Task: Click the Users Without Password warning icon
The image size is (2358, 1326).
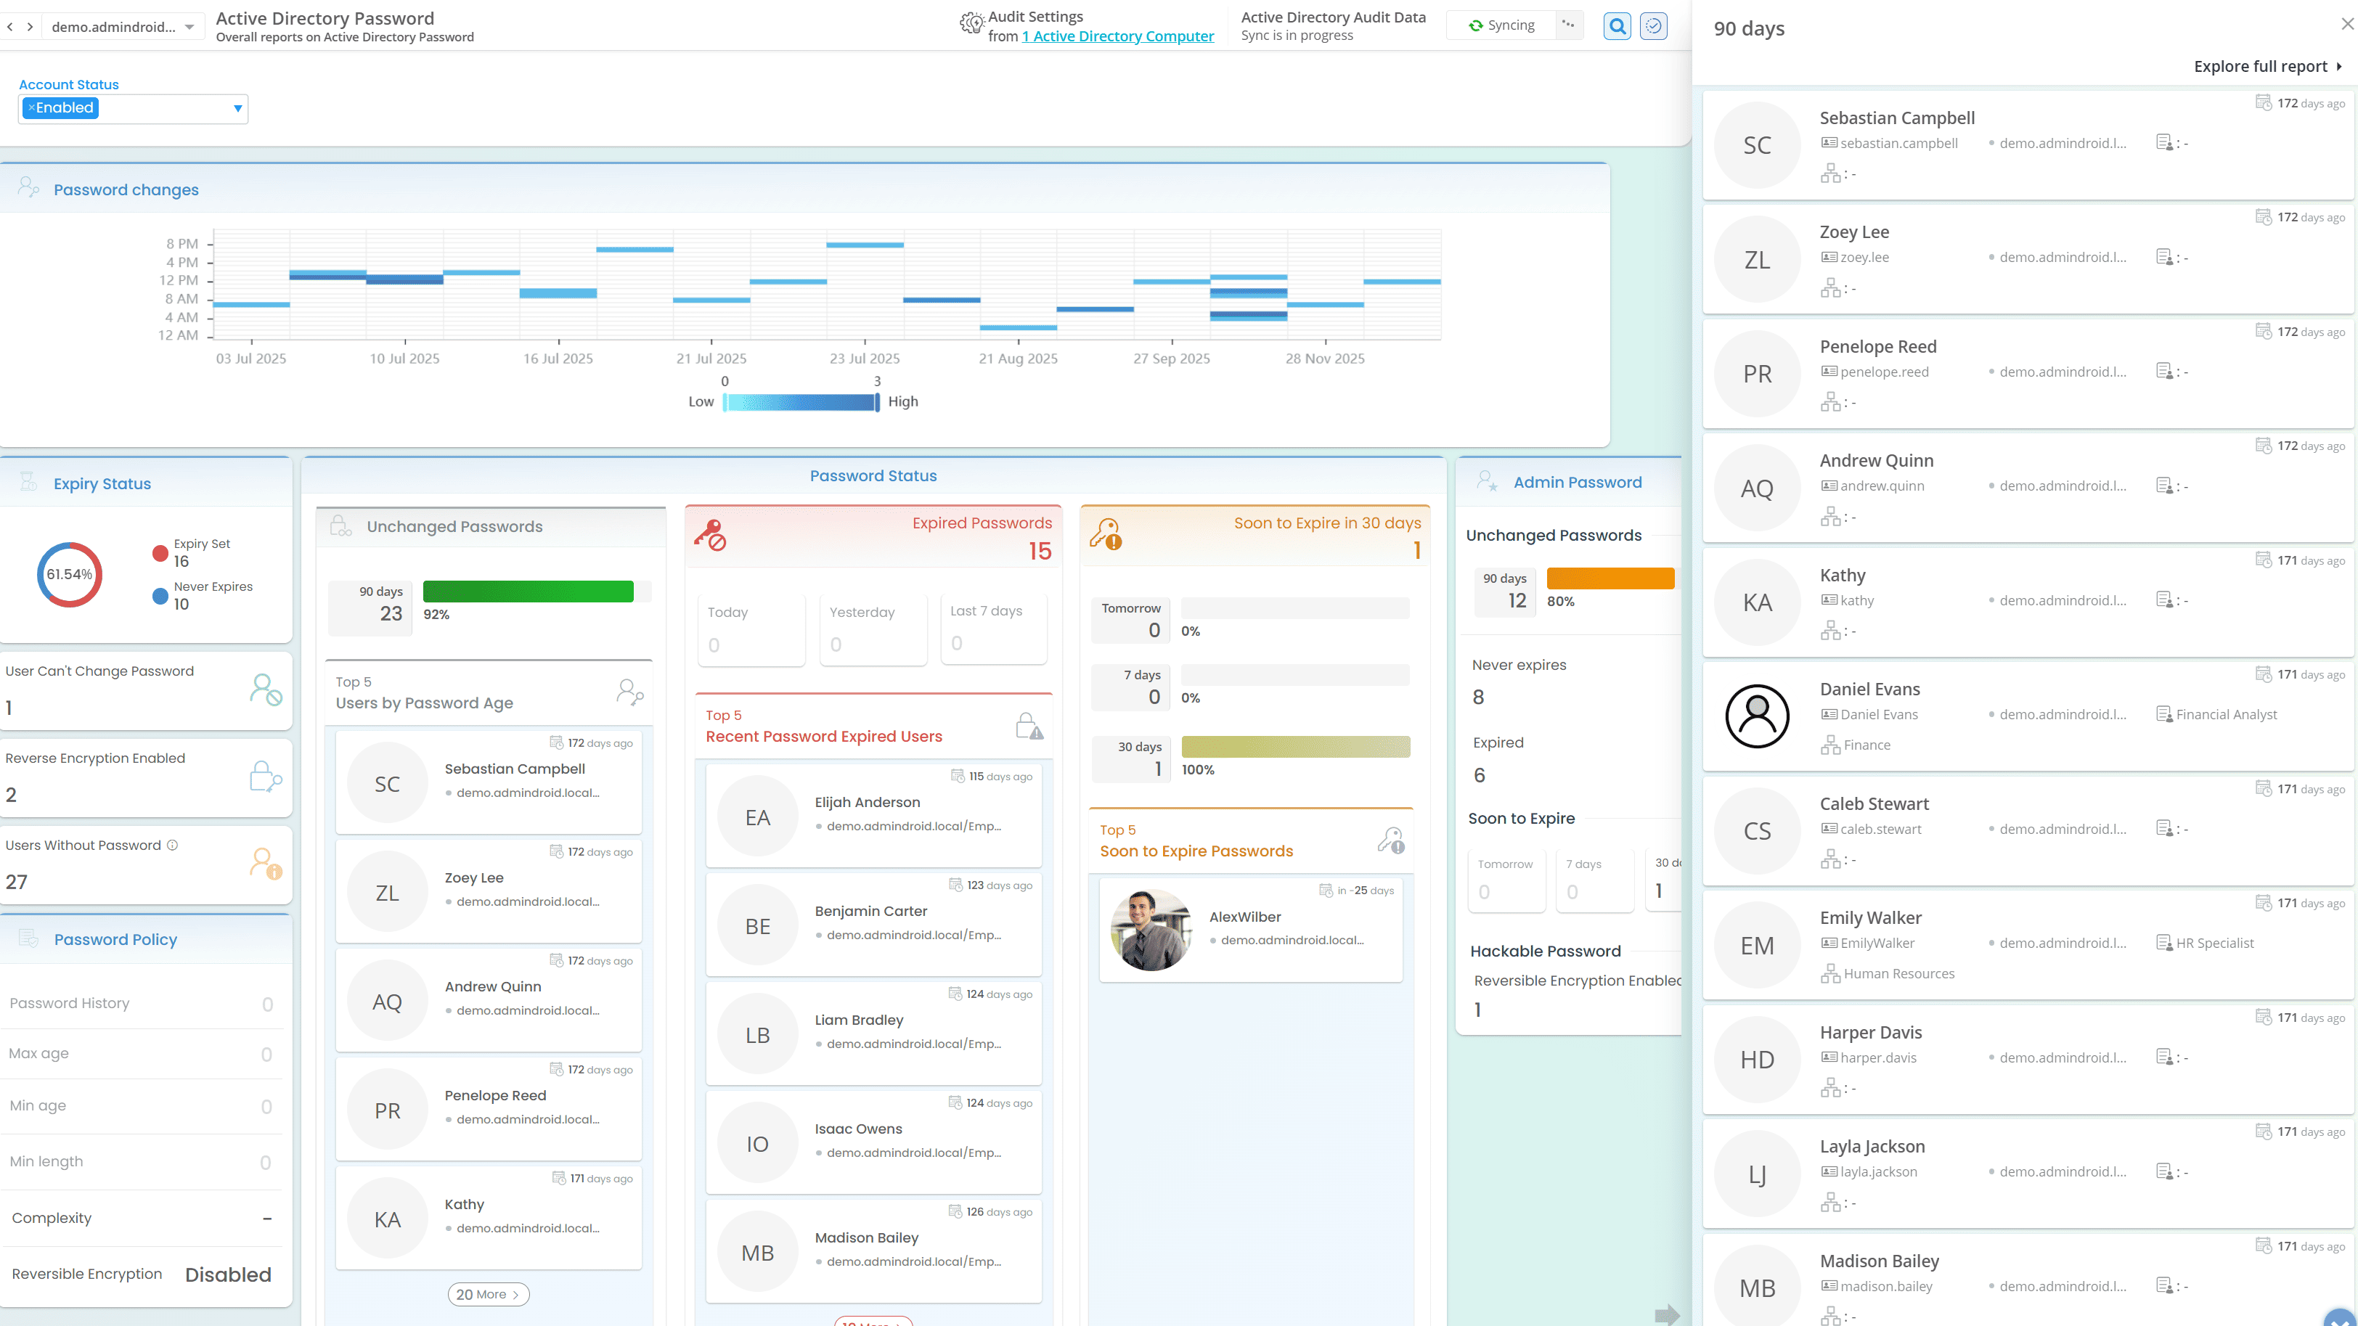Action: (266, 864)
